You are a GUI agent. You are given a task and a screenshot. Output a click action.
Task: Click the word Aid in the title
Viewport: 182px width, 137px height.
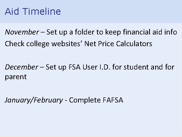(12, 11)
